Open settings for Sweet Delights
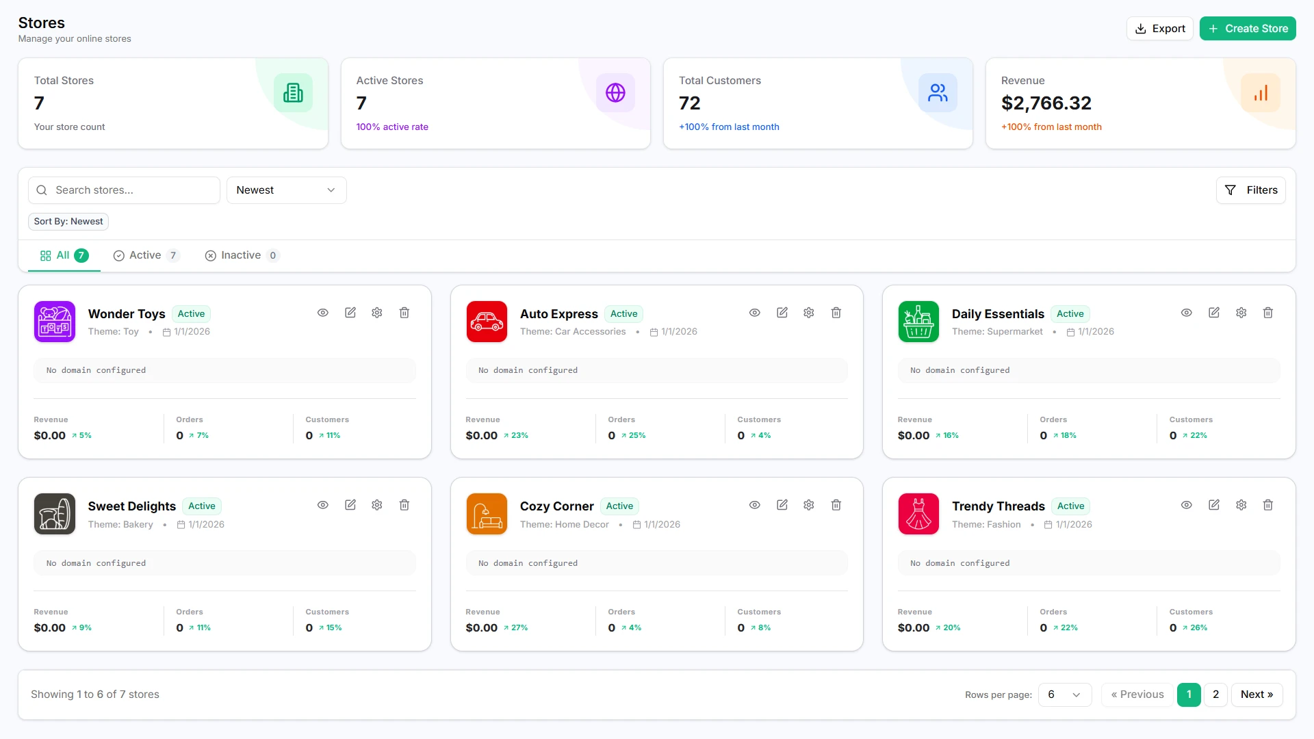 [x=377, y=505]
